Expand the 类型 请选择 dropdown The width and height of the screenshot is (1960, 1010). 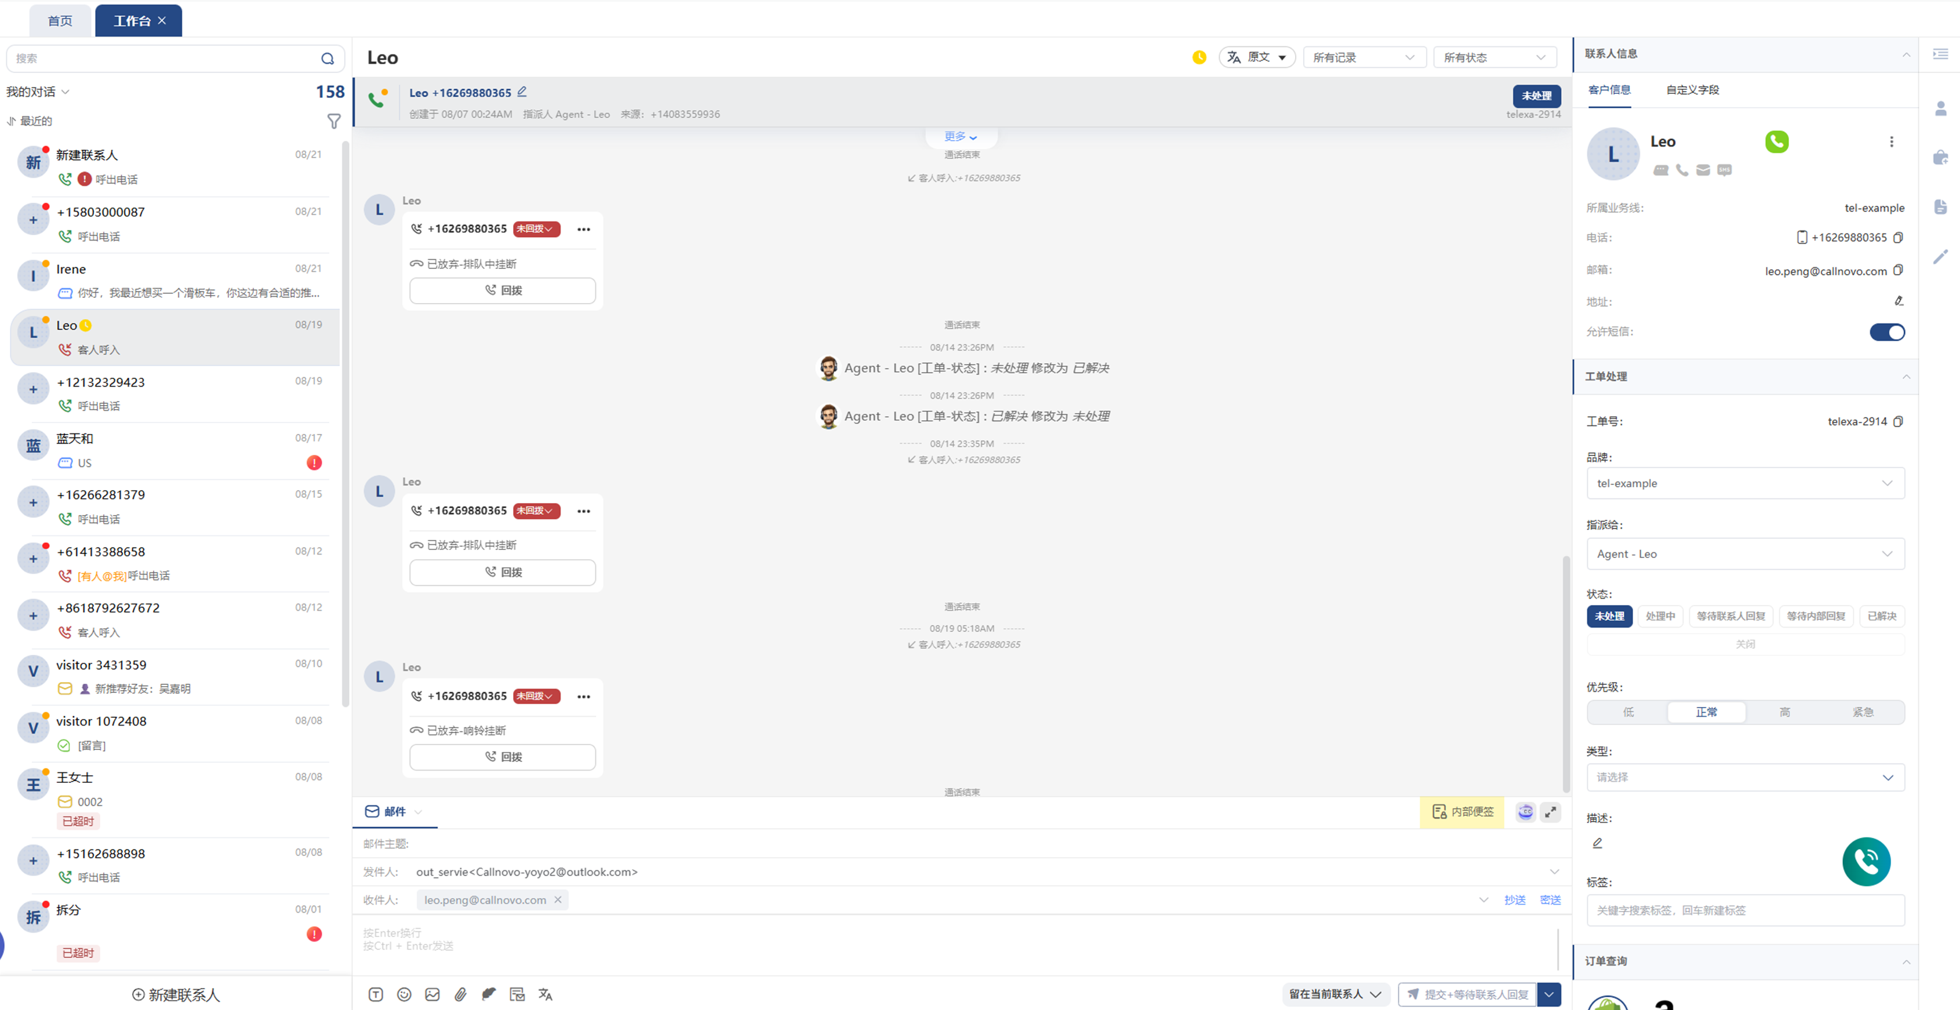click(1745, 777)
